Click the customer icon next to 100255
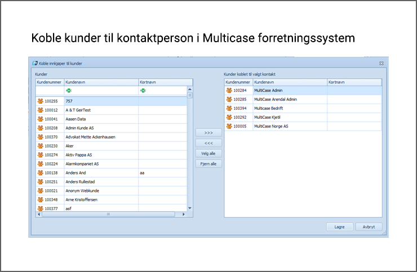The width and height of the screenshot is (417, 272). (x=40, y=101)
